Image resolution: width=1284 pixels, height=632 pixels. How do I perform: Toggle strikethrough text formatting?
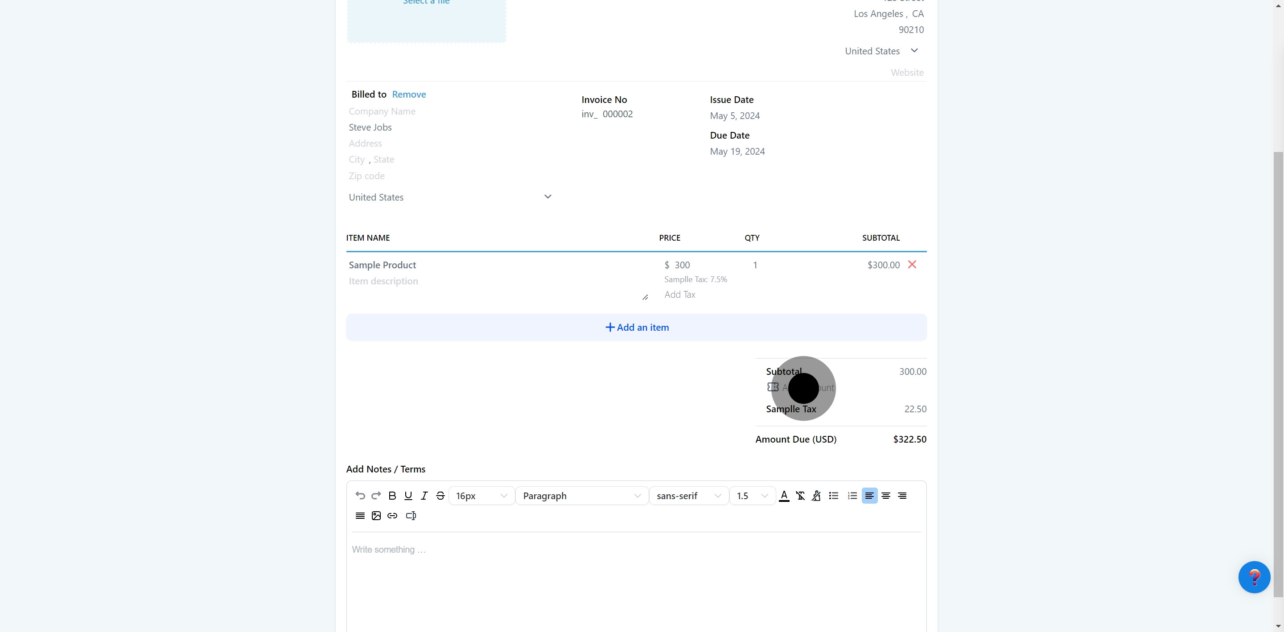coord(440,496)
